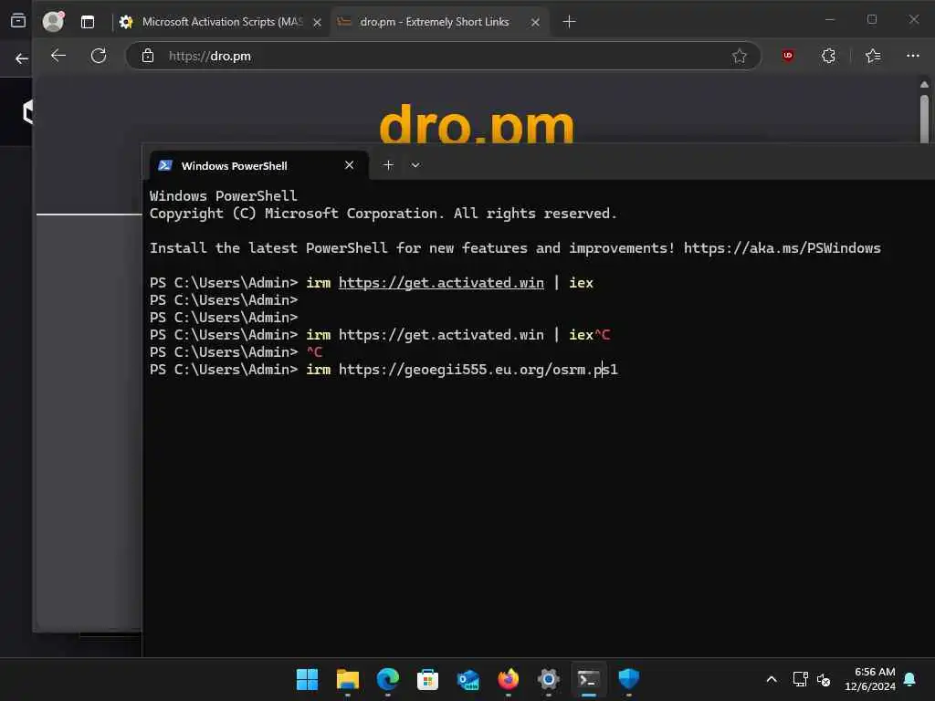Add a new terminal tab
This screenshot has width=935, height=701.
click(x=388, y=165)
